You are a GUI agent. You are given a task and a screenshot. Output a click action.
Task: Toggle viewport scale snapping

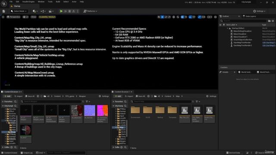point(199,17)
